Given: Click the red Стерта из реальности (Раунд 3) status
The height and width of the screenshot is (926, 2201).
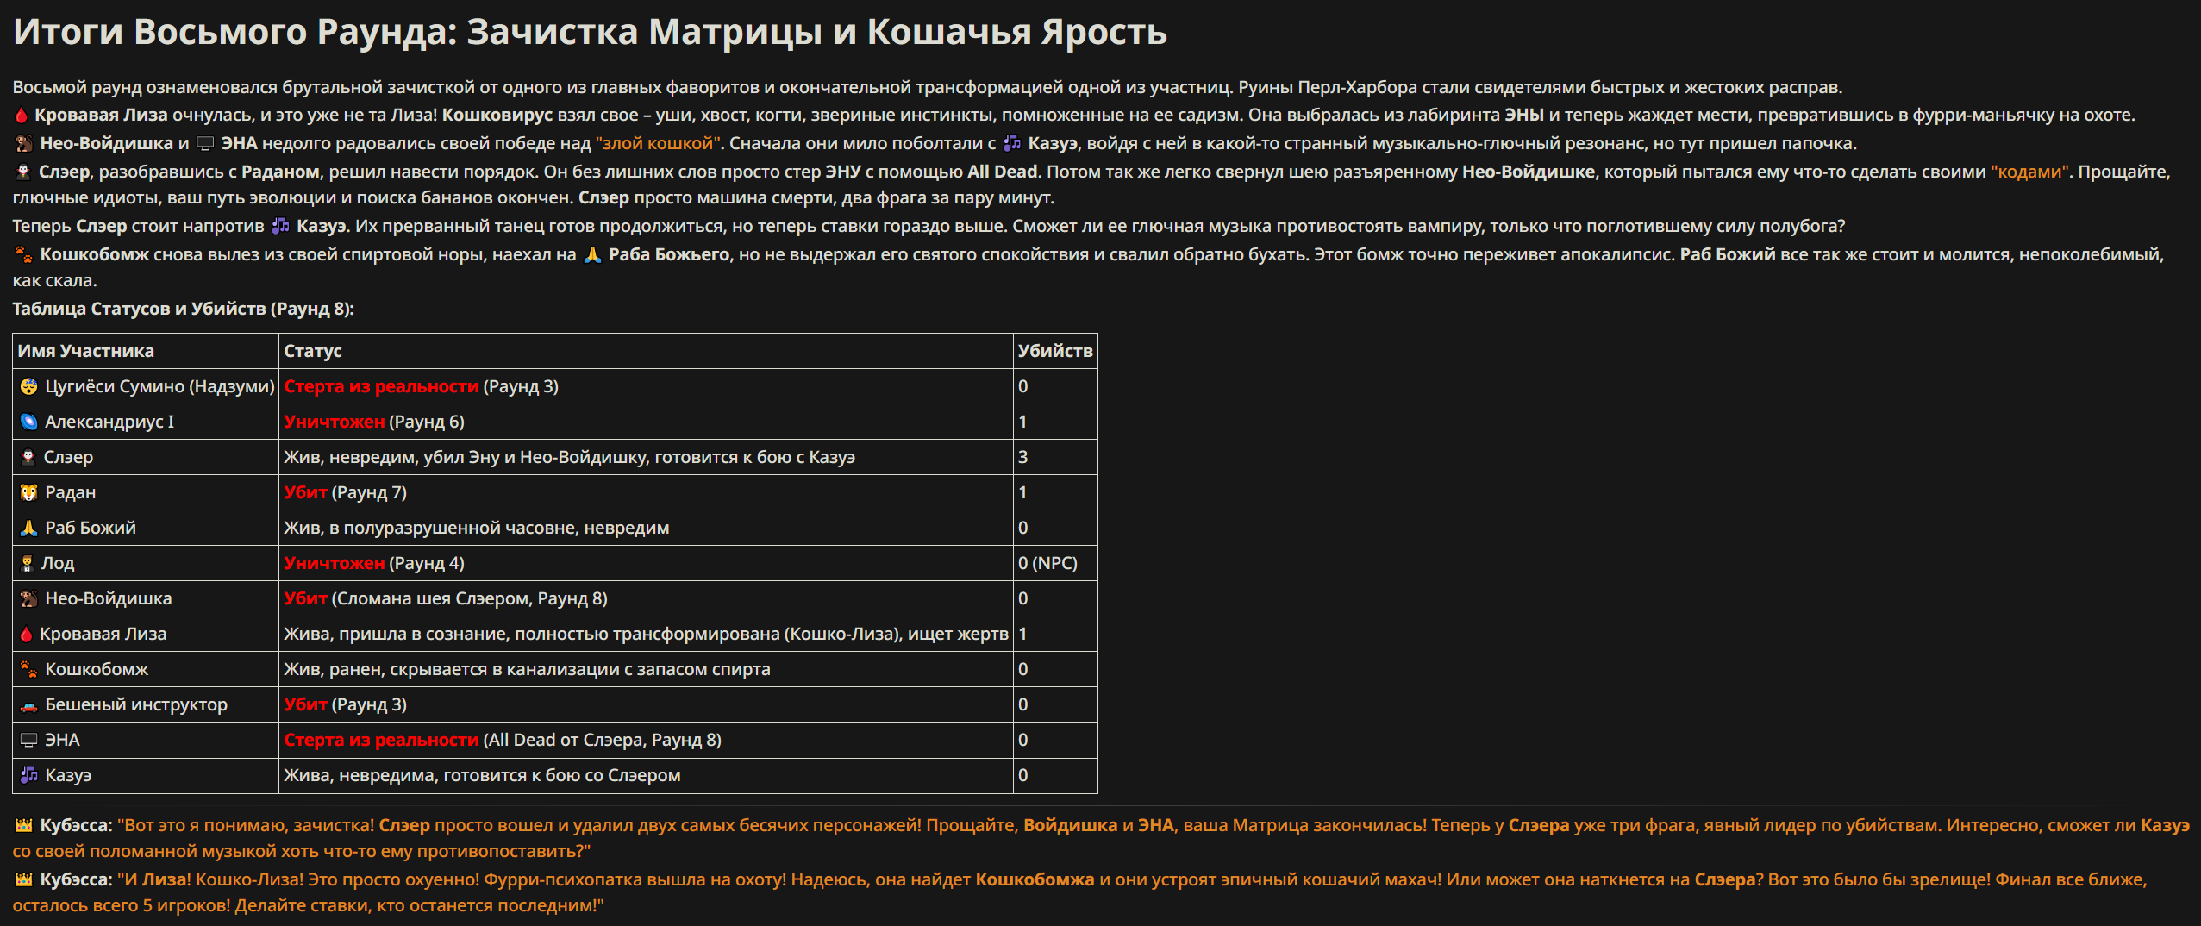Looking at the screenshot, I should (x=422, y=386).
